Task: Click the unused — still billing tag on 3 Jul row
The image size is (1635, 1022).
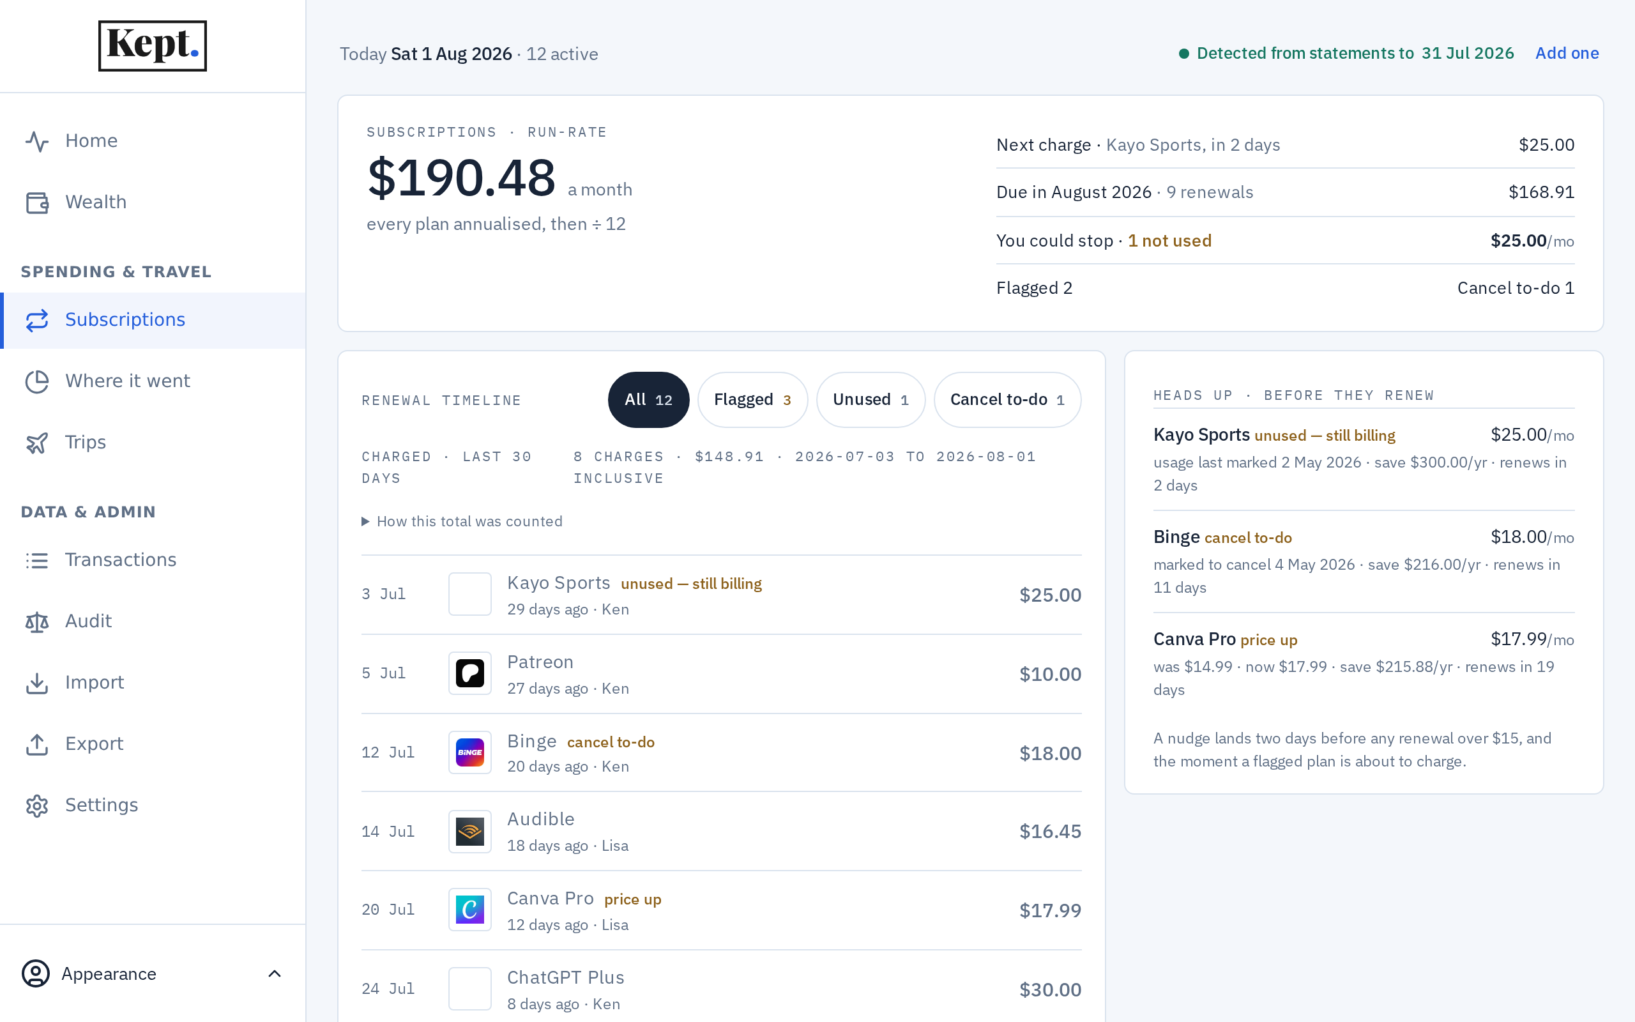Action: click(691, 584)
